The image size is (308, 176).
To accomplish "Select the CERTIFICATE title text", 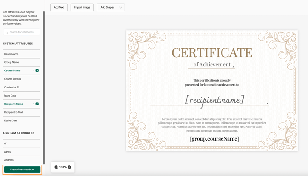I will click(x=212, y=53).
